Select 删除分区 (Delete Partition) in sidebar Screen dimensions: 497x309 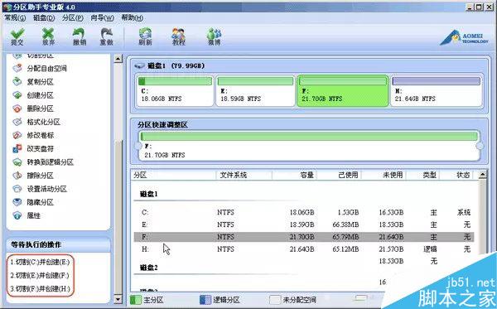[33, 109]
